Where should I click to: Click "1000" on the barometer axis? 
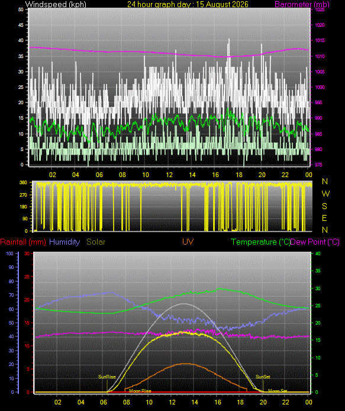click(320, 87)
